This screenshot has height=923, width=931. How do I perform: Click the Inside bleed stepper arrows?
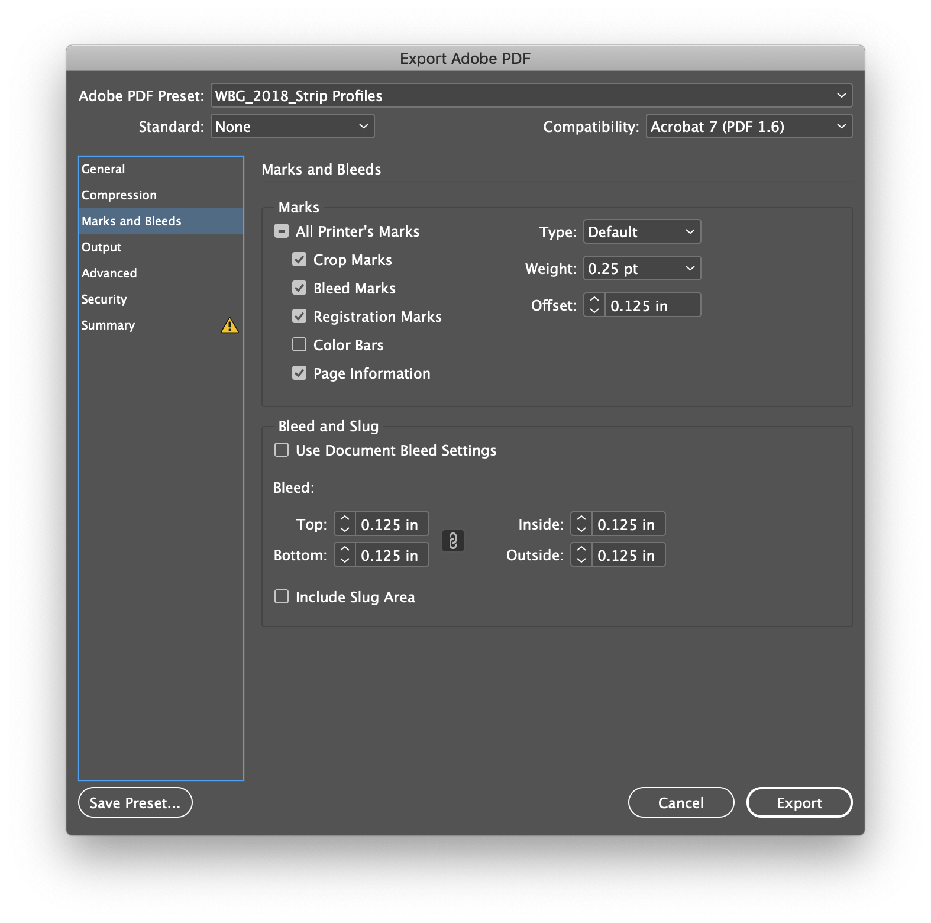coord(581,524)
